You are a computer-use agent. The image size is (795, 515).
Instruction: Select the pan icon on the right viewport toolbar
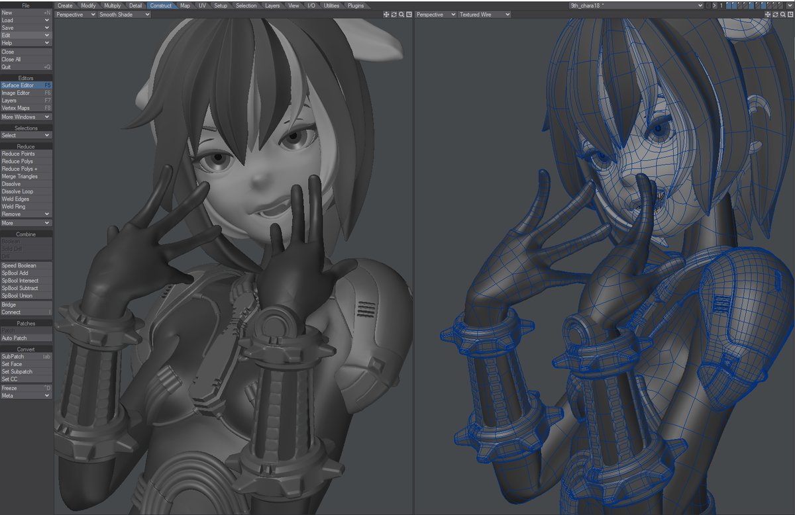pyautogui.click(x=768, y=15)
